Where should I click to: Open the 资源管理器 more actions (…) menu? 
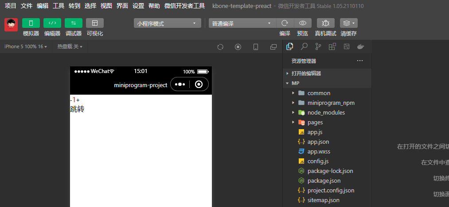tap(360, 61)
